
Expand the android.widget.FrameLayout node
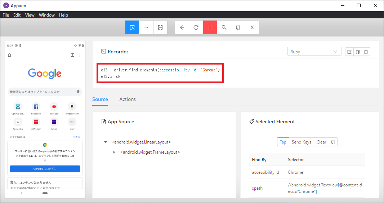point(114,152)
